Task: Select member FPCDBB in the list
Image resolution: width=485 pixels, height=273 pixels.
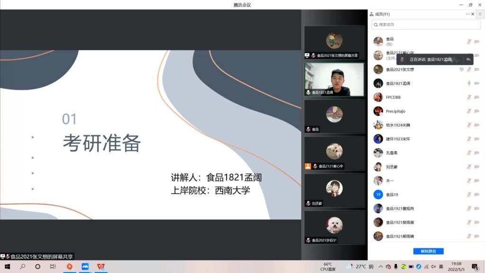Action: click(426, 97)
